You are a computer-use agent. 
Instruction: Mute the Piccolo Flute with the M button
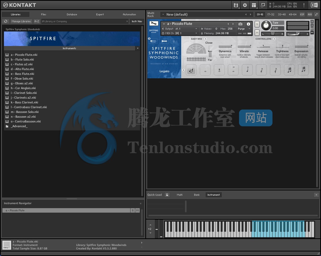[x=256, y=32]
